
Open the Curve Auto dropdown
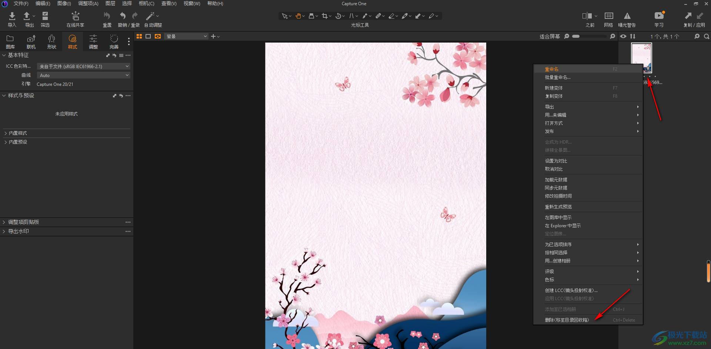(x=84, y=75)
